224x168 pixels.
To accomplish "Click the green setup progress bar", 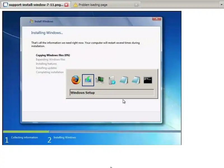I will coord(26,131).
